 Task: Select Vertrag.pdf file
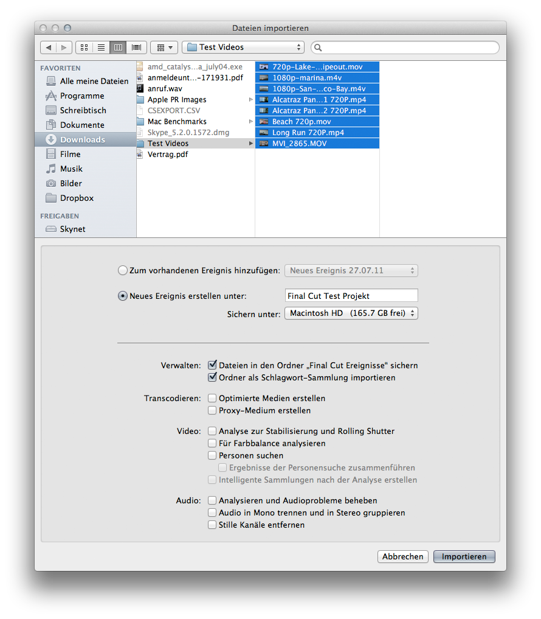point(195,155)
